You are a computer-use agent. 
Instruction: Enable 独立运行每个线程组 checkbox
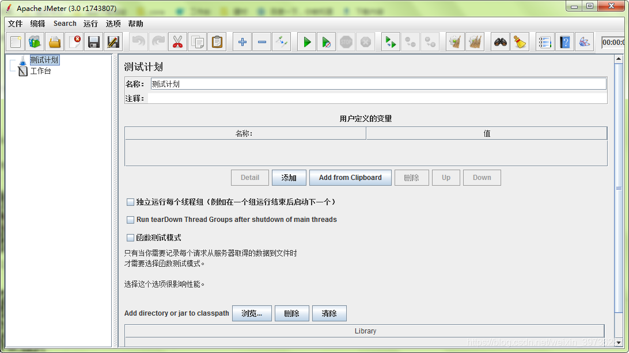130,202
